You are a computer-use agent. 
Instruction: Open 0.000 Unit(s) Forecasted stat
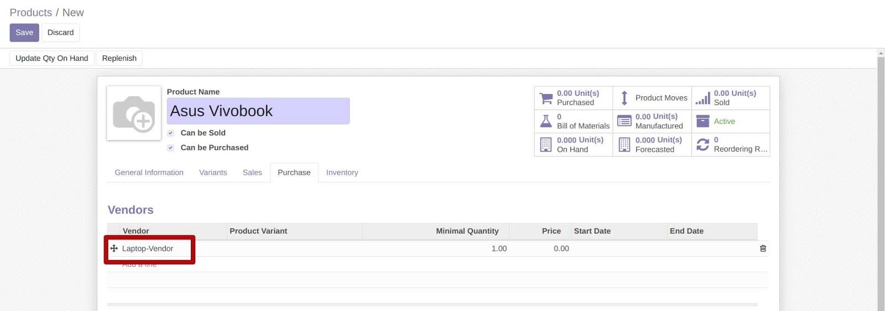point(652,144)
